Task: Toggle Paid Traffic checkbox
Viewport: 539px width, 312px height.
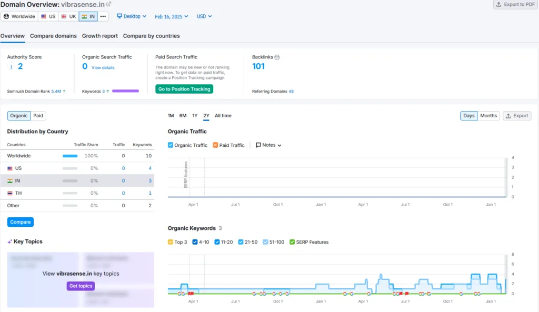Action: pos(215,145)
